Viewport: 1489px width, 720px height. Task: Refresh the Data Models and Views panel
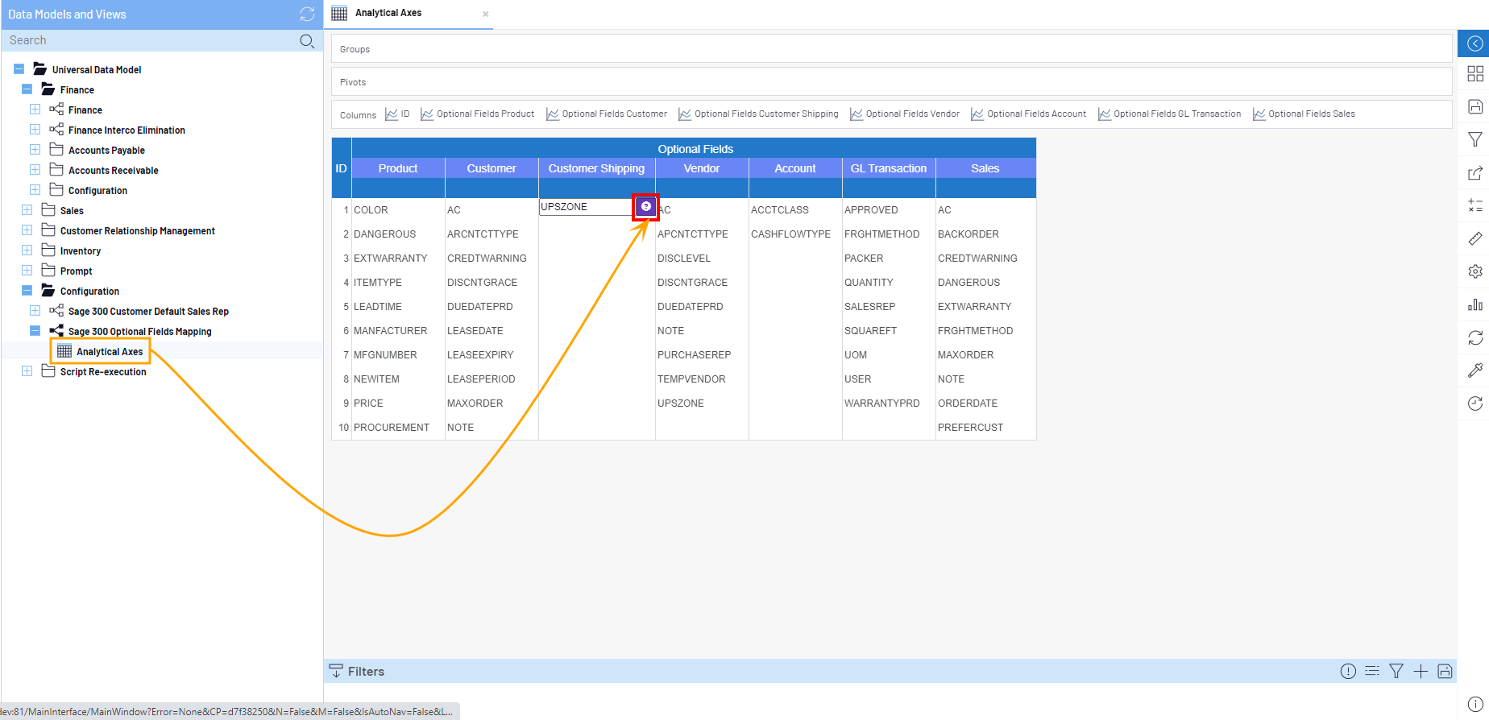[307, 14]
